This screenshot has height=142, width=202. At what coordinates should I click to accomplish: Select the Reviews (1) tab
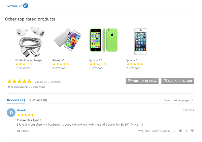pyautogui.click(x=16, y=100)
